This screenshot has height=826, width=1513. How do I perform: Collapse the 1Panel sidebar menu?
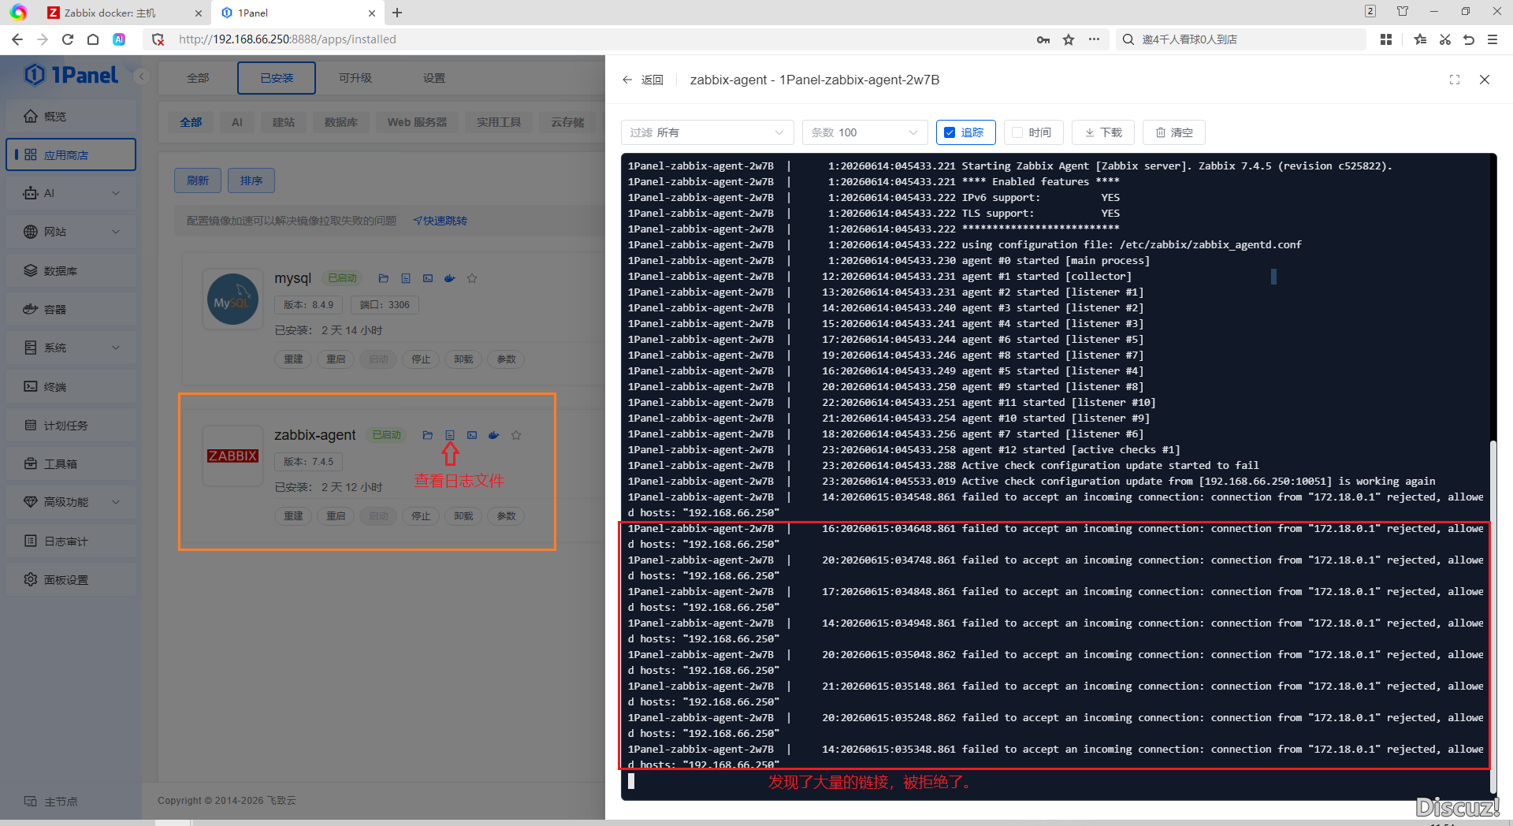pyautogui.click(x=142, y=76)
